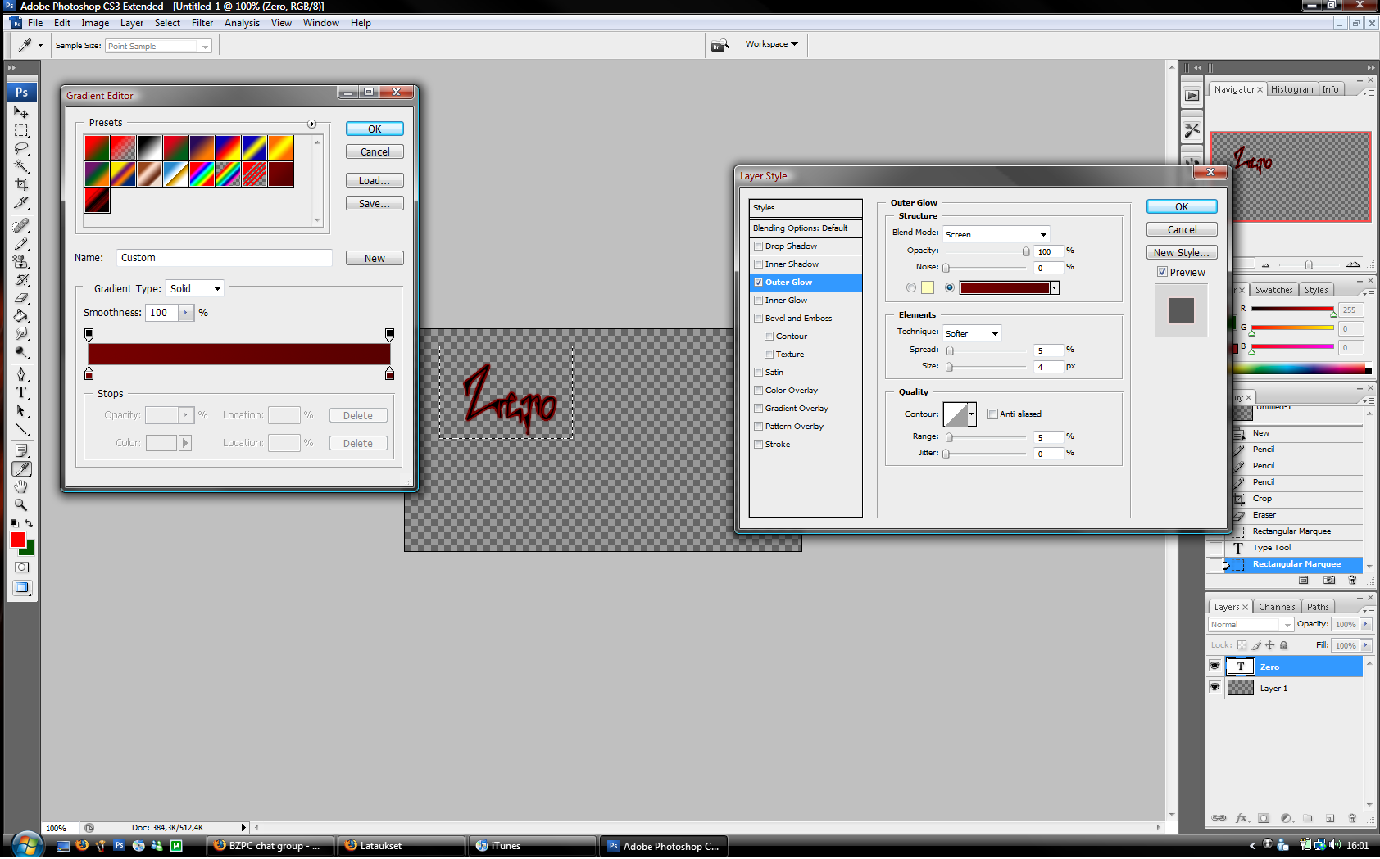Open the Filter menu
The image size is (1380, 859).
(202, 23)
